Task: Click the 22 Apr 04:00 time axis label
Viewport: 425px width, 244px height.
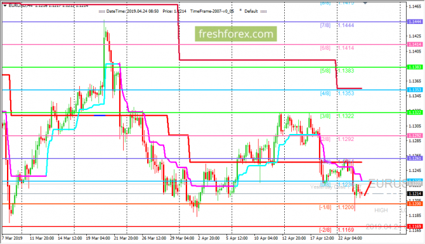Action: pyautogui.click(x=350, y=238)
